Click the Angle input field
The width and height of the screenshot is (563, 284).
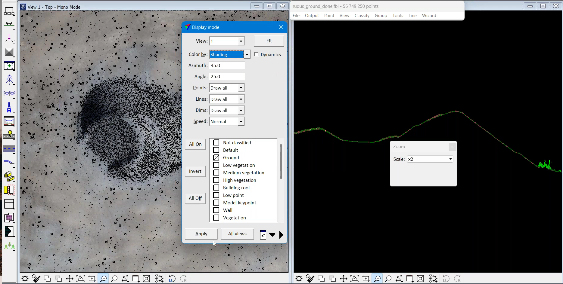click(x=227, y=77)
